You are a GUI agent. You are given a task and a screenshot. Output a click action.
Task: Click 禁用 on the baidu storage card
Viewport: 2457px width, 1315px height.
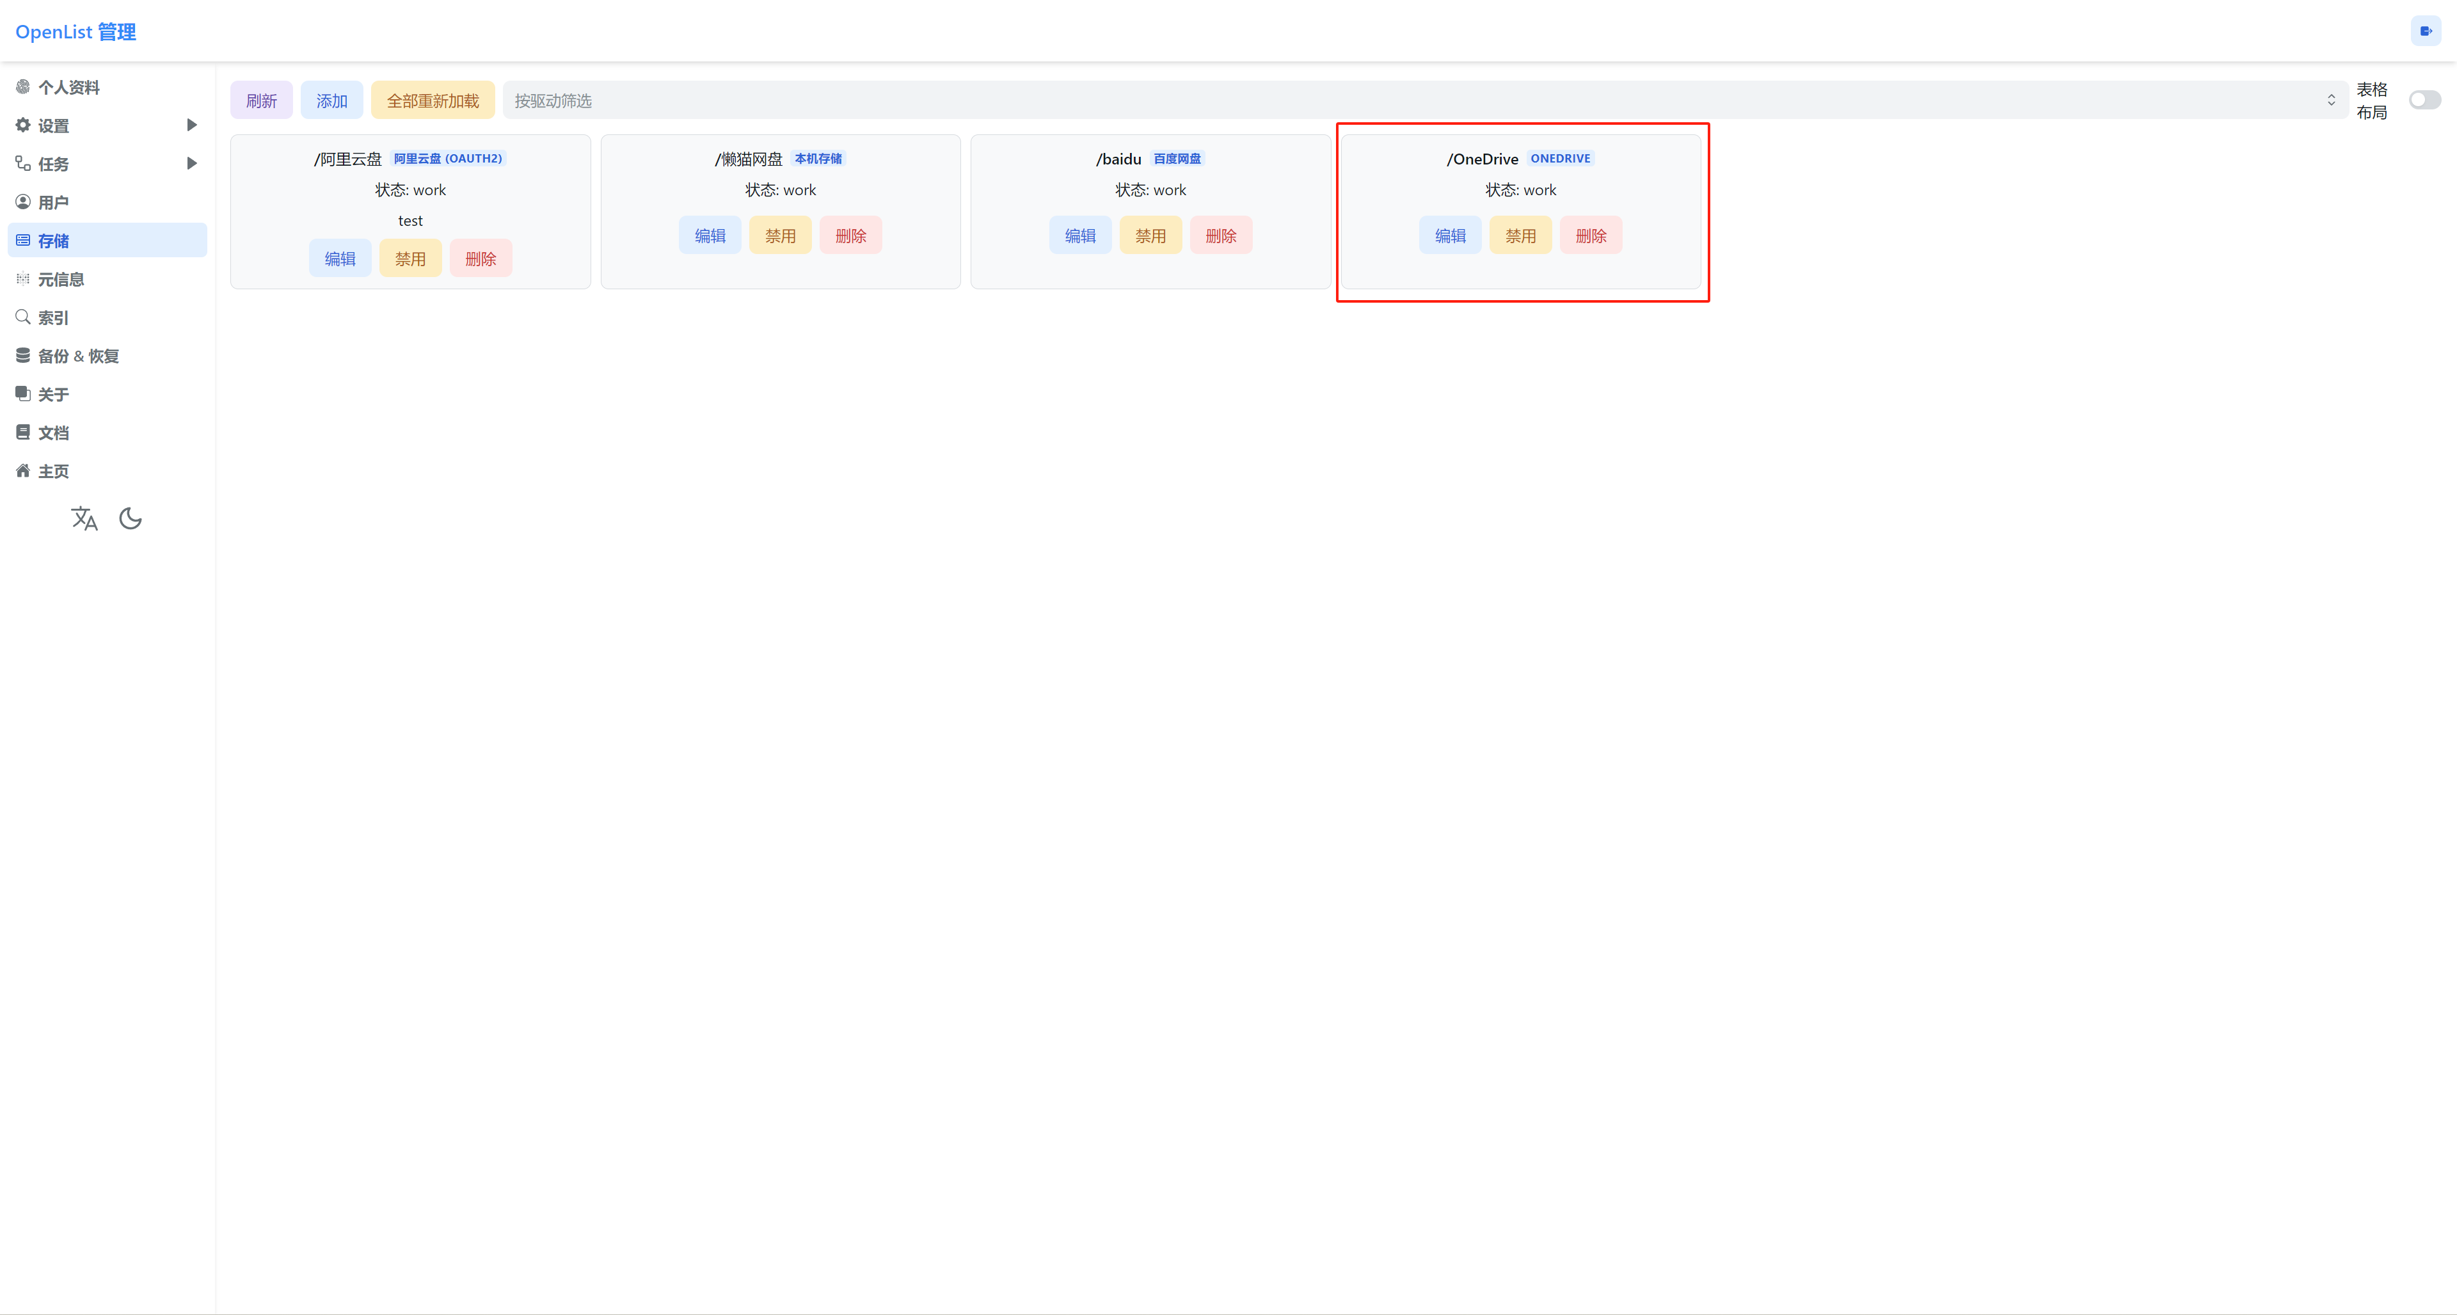(x=1150, y=235)
